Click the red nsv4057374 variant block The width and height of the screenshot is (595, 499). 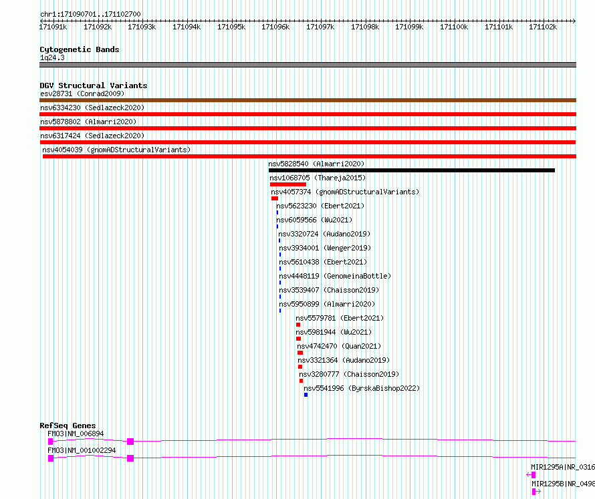click(275, 198)
